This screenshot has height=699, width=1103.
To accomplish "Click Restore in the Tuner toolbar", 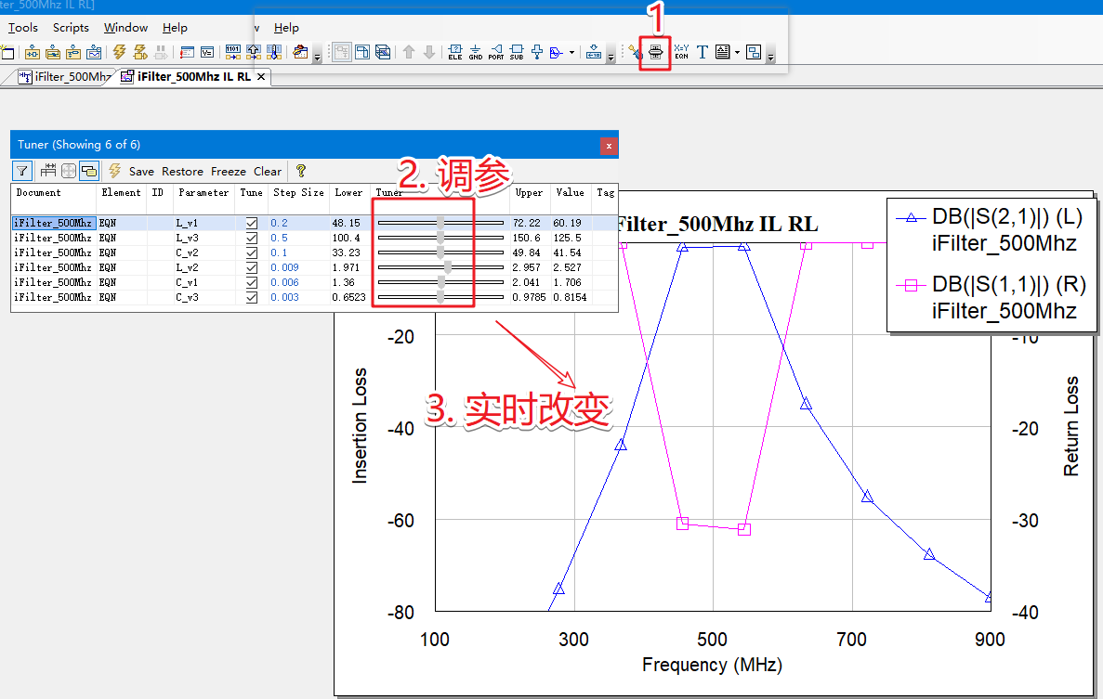I will [x=182, y=172].
